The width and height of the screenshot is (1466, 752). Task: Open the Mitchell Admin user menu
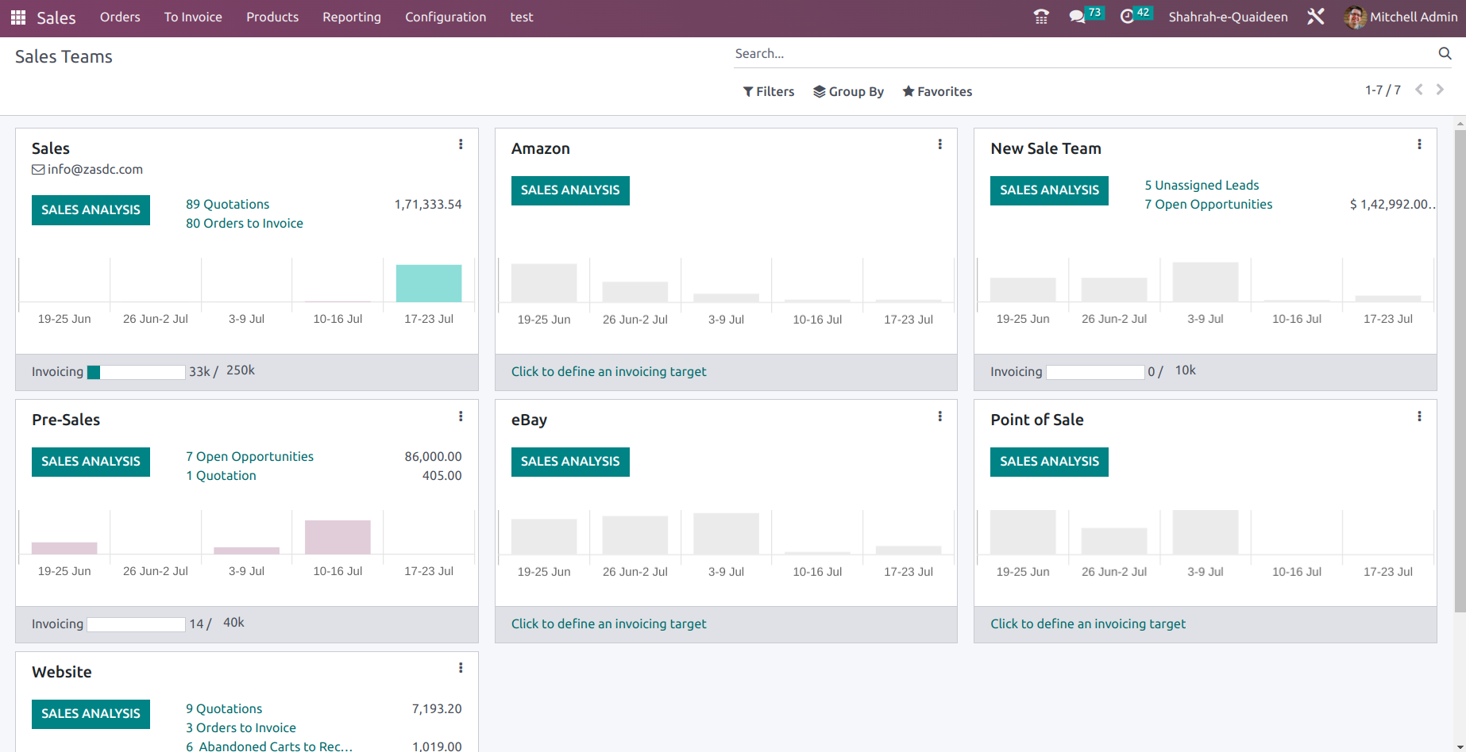point(1401,17)
